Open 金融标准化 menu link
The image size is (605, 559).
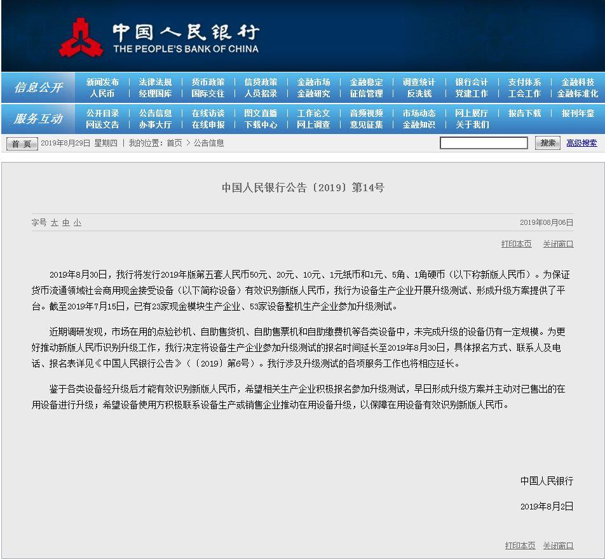click(578, 94)
